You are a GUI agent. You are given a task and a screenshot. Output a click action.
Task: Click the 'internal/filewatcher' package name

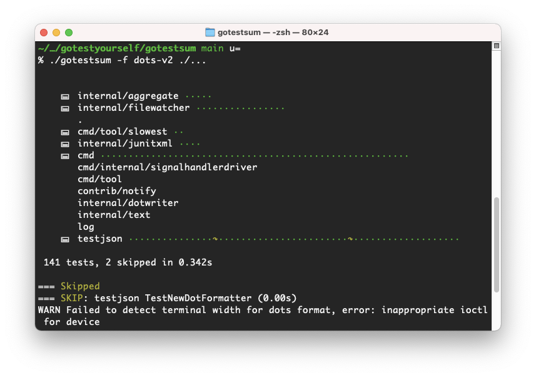(133, 108)
